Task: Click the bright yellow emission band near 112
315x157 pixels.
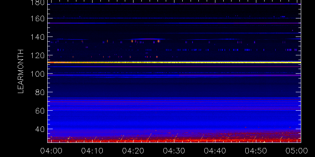Action: click(x=174, y=62)
